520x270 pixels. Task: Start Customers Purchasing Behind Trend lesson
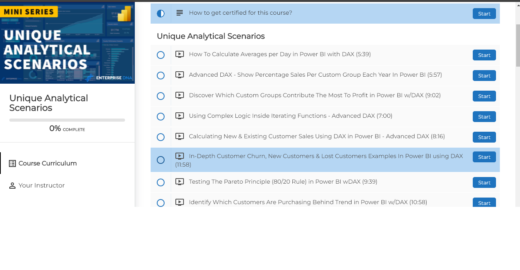(x=484, y=203)
